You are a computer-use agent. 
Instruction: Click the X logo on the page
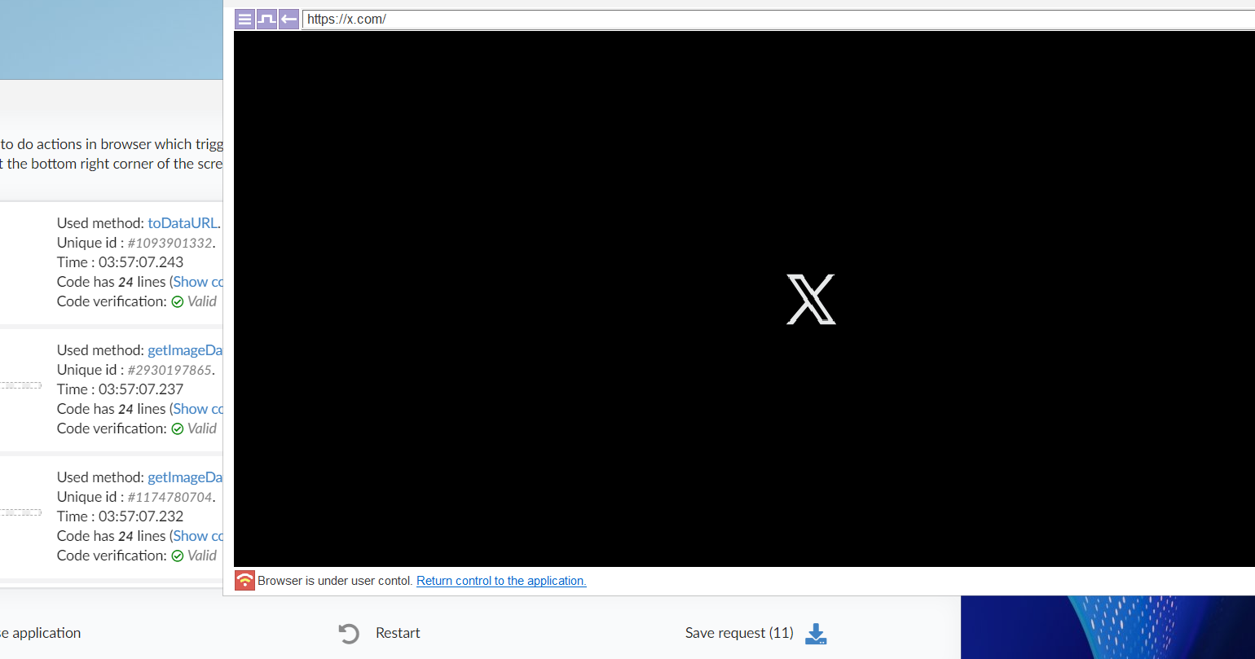pos(811,299)
